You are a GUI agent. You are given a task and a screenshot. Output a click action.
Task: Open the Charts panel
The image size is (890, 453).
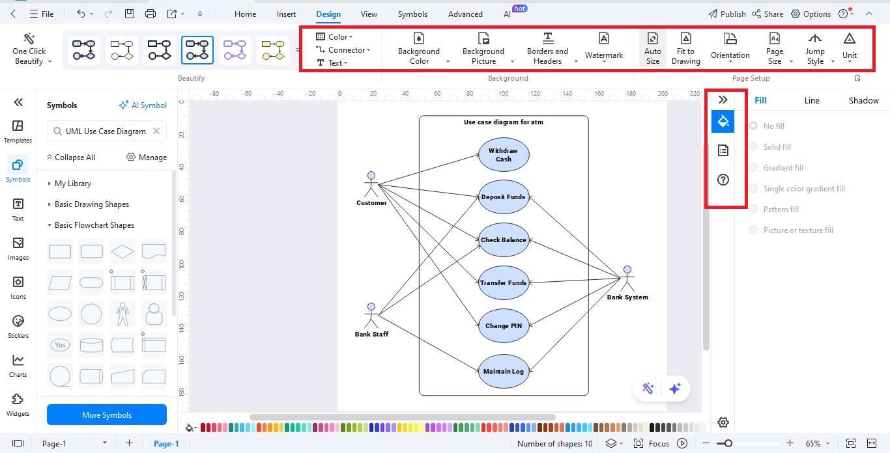pyautogui.click(x=18, y=364)
